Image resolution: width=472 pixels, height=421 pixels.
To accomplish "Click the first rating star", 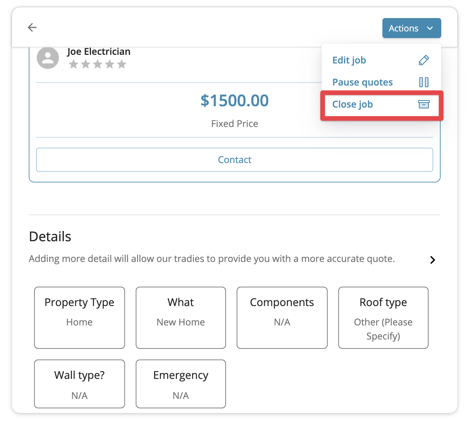I will [x=74, y=64].
